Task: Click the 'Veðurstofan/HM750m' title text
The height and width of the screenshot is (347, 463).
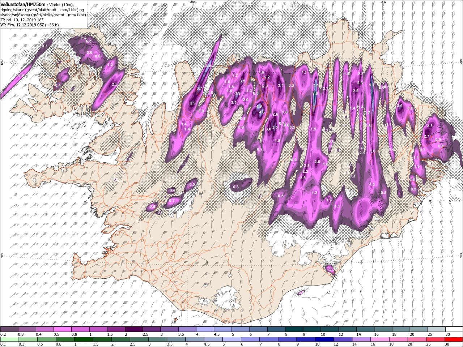Action: (23, 4)
